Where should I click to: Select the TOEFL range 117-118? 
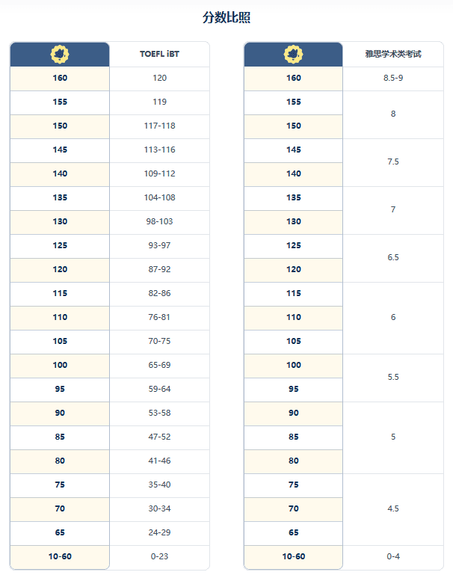(159, 126)
